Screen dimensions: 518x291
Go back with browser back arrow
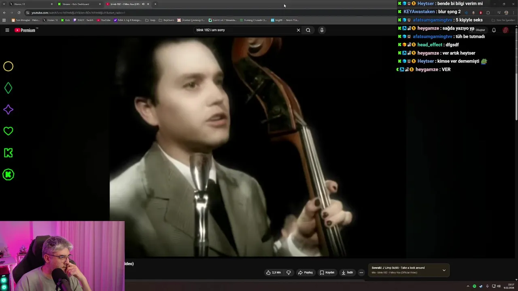tap(4, 13)
